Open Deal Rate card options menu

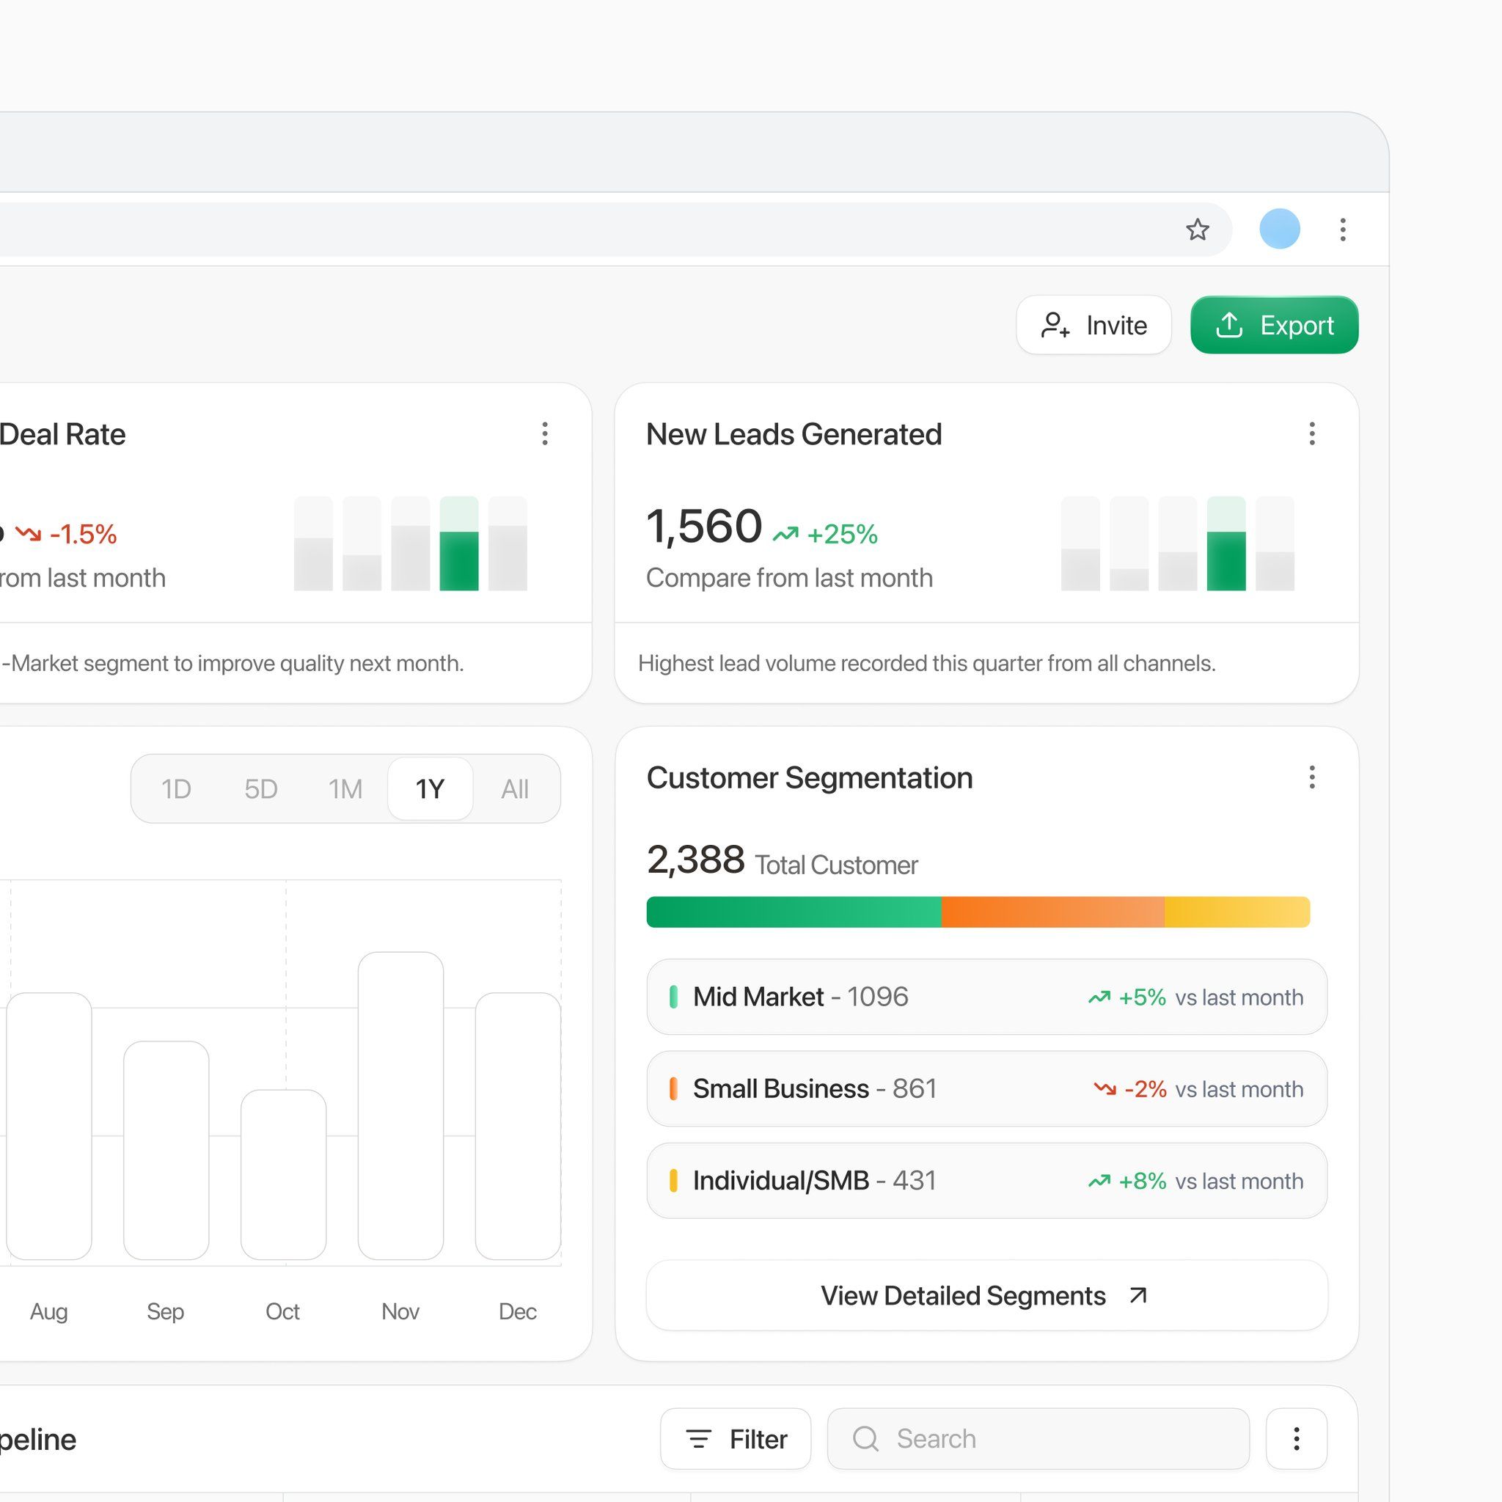coord(545,434)
